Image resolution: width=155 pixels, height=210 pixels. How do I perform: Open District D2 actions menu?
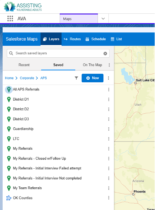pos(109,109)
